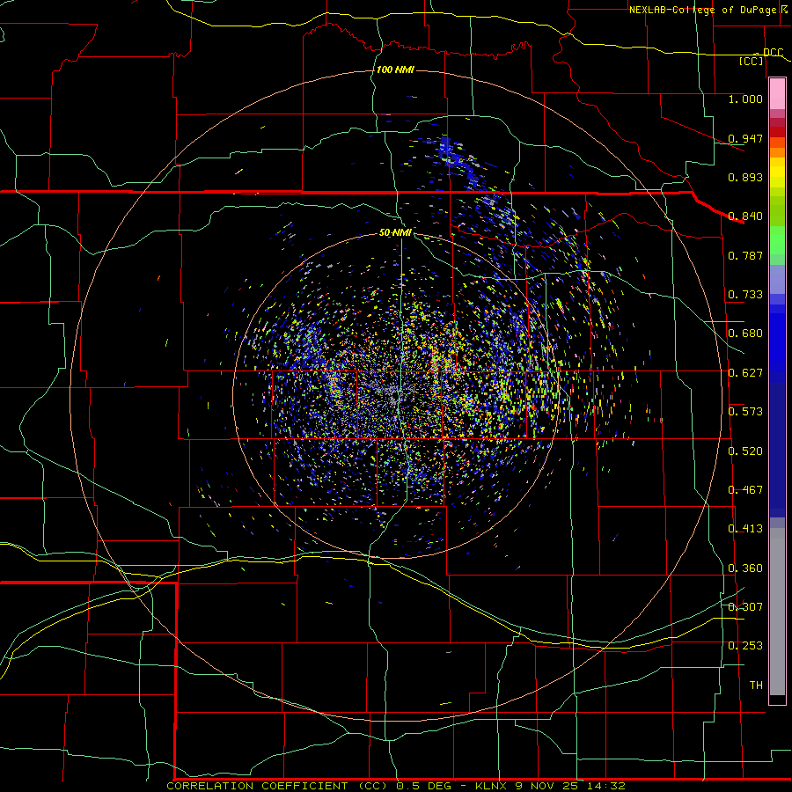Click the 0.573 legend value
Viewport: 792px width, 792px height.
pos(745,412)
